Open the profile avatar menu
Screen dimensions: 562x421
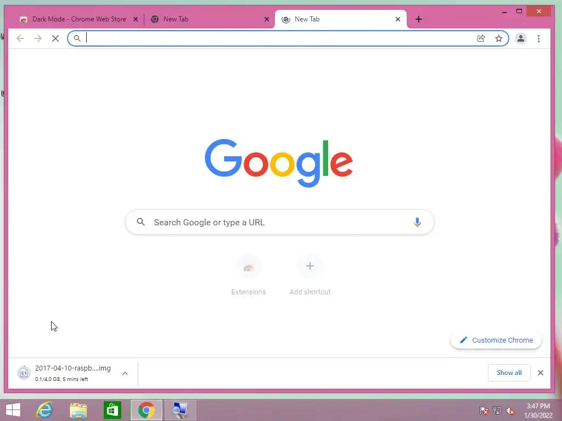(x=521, y=38)
